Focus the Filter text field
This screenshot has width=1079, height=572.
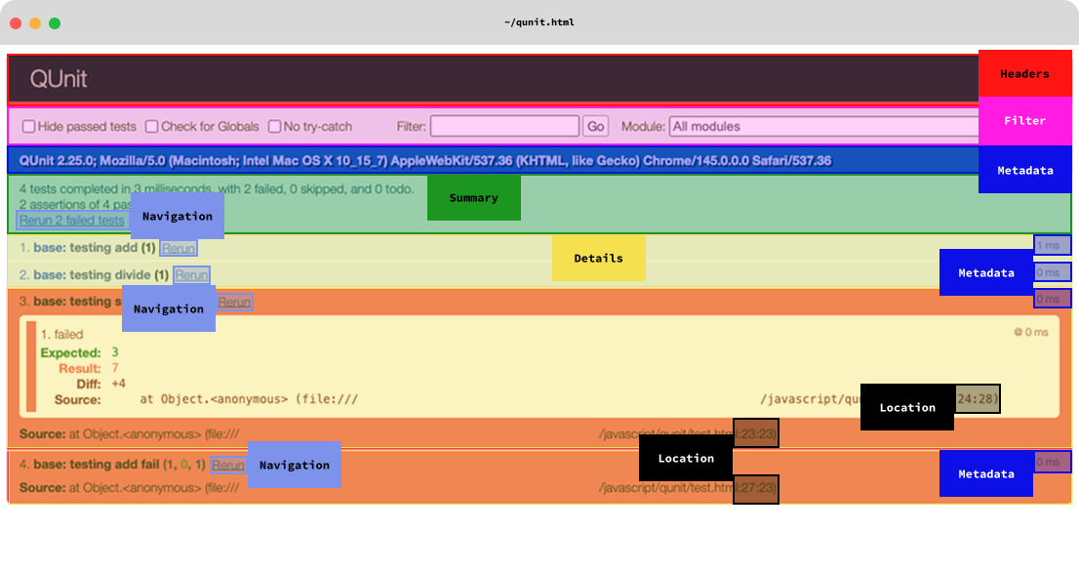[x=504, y=126]
